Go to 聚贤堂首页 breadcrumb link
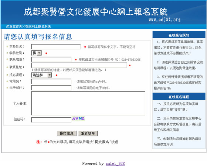The height and width of the screenshot is (167, 207). (14, 26)
